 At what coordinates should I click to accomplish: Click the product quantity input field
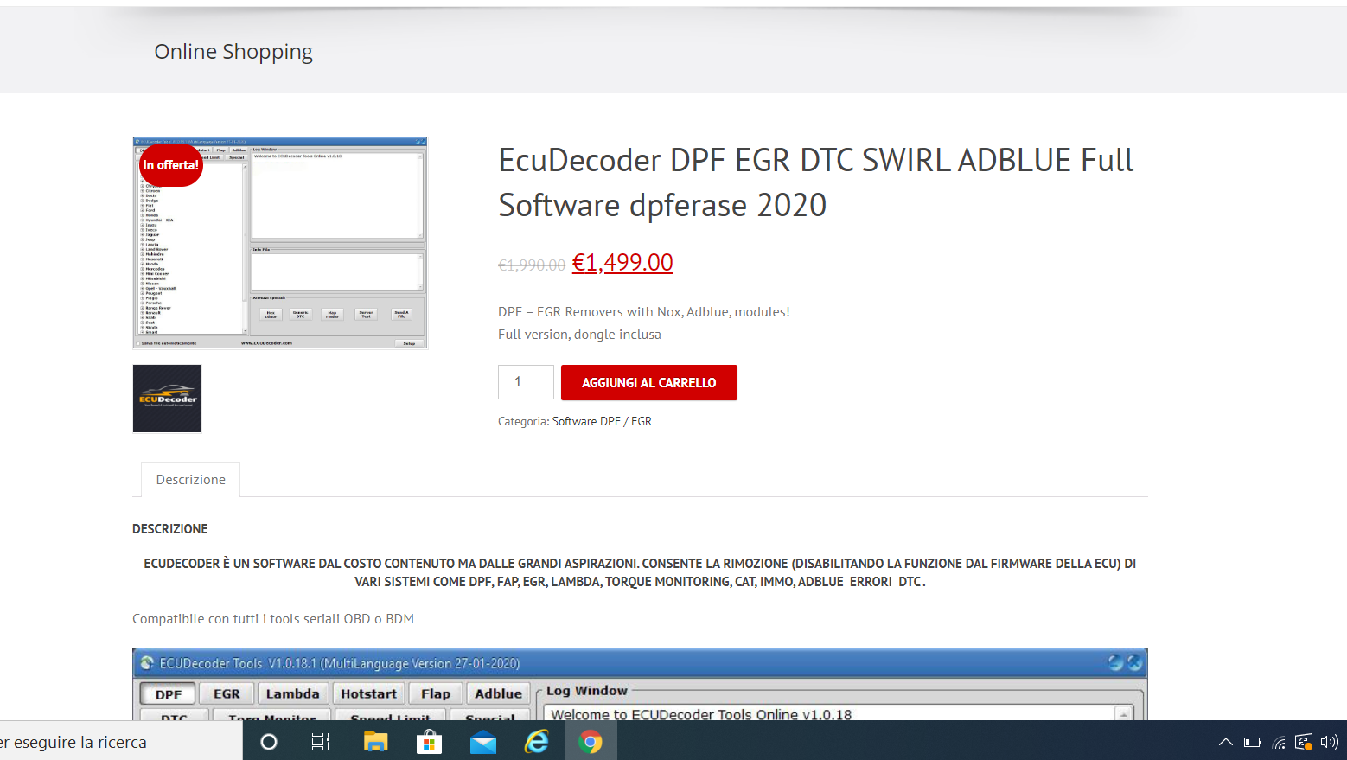(x=526, y=382)
